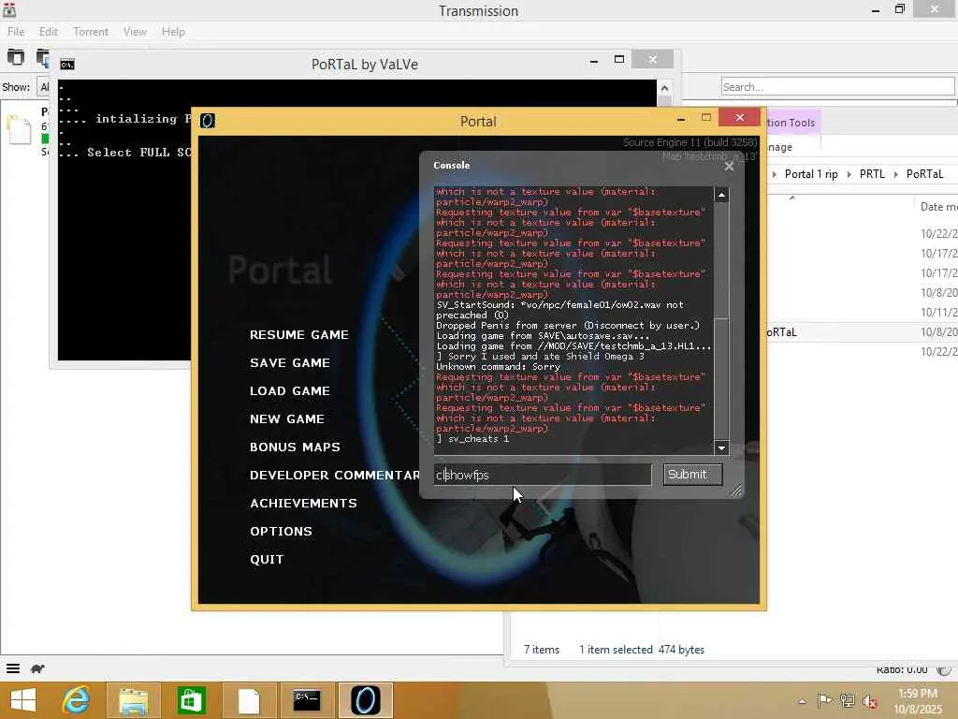Screen dimensions: 958x719
Task: Open DEVELOPER COMMENTARY in Portal menu
Action: click(334, 476)
